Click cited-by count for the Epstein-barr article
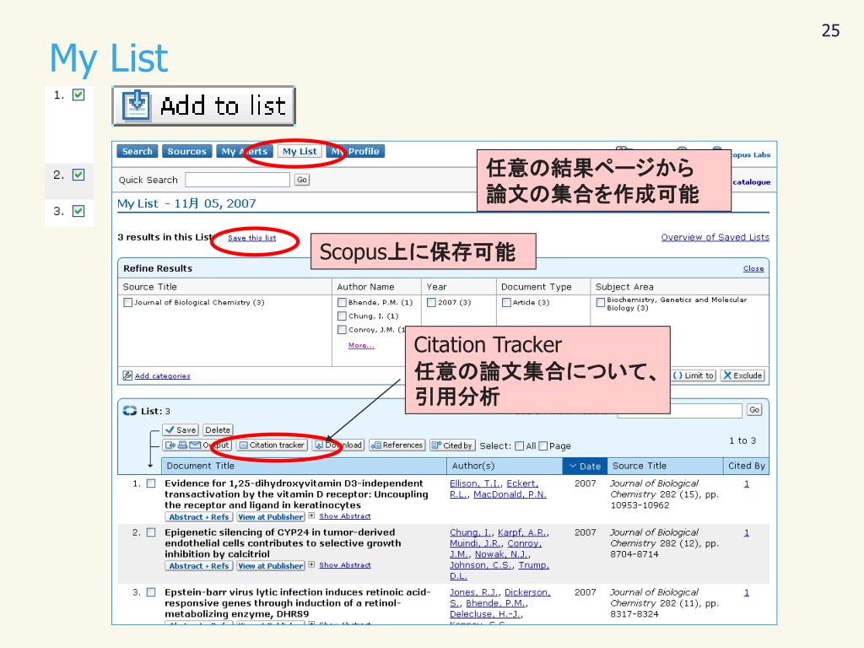The height and width of the screenshot is (648, 864). click(747, 593)
